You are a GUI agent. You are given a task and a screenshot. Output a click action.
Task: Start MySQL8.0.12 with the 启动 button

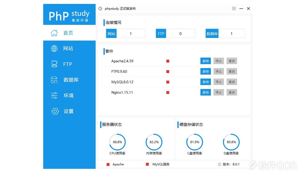206,82
